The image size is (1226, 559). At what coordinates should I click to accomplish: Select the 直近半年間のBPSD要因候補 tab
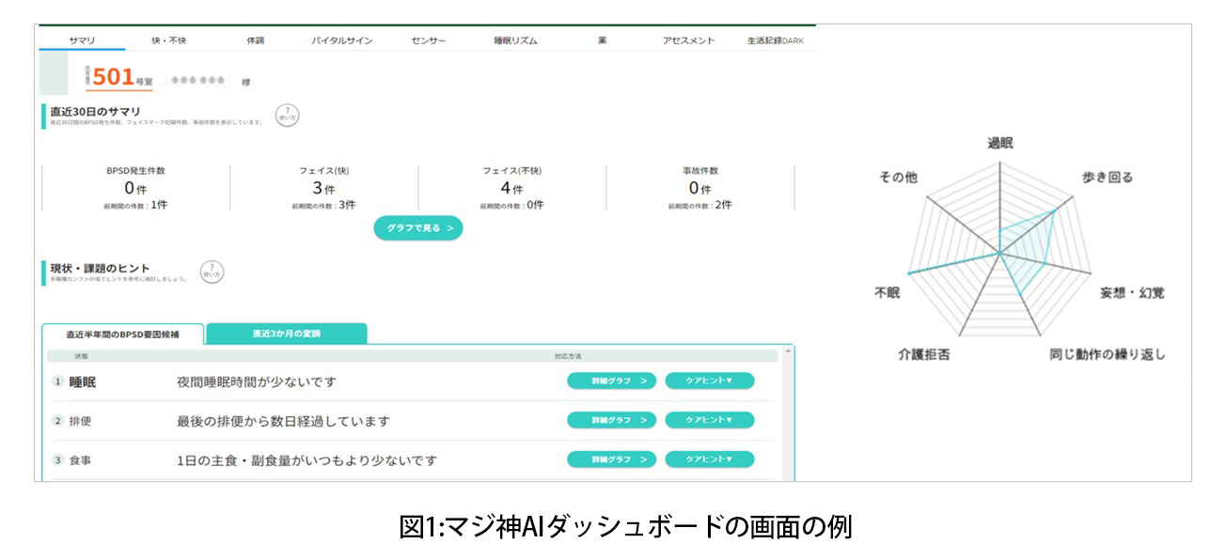[122, 334]
